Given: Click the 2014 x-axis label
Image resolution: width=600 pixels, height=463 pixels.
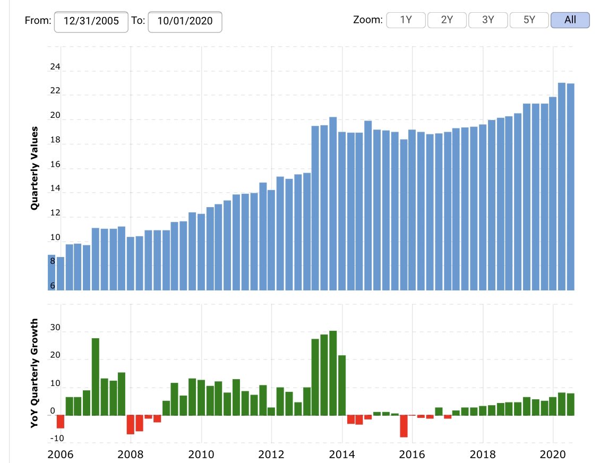Looking at the screenshot, I should [x=342, y=454].
